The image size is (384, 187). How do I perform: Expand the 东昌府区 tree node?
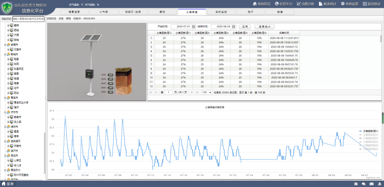(x=8, y=69)
